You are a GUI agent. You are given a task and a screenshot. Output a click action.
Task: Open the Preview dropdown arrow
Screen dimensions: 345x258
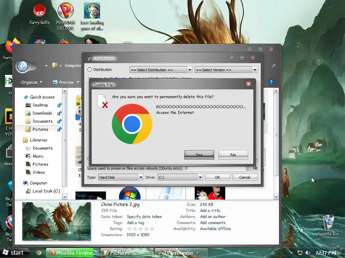78,82
